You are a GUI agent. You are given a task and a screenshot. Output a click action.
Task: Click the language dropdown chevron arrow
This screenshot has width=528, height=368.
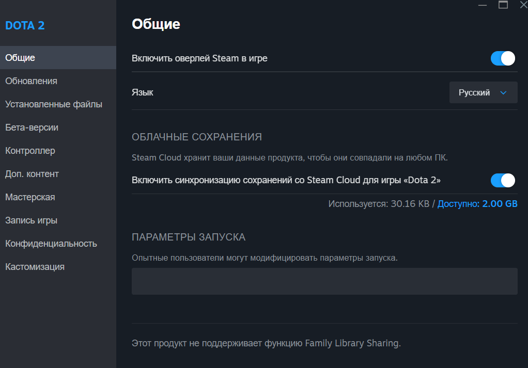click(504, 93)
